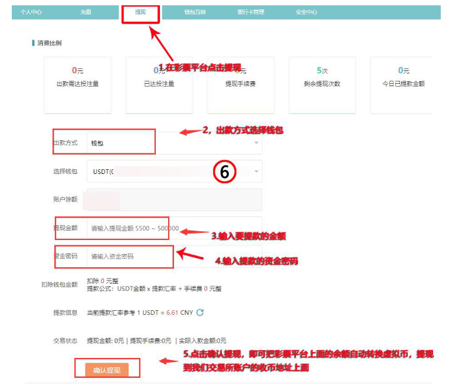Click the 今日已提款金额 card
The width and height of the screenshot is (462, 388).
(x=403, y=84)
